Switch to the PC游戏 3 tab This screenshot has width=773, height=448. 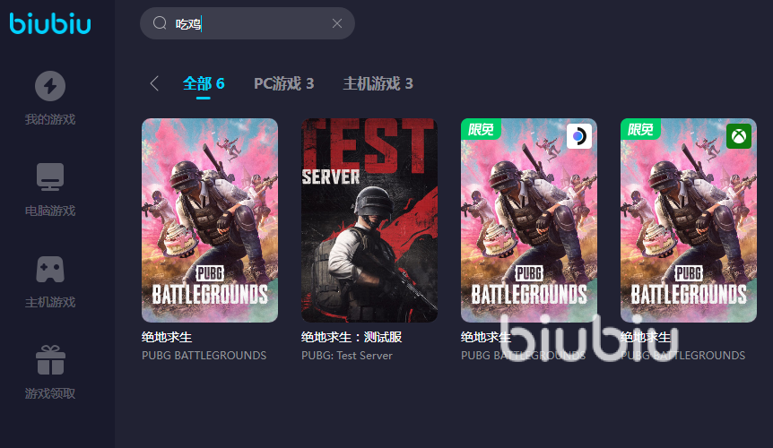point(284,83)
